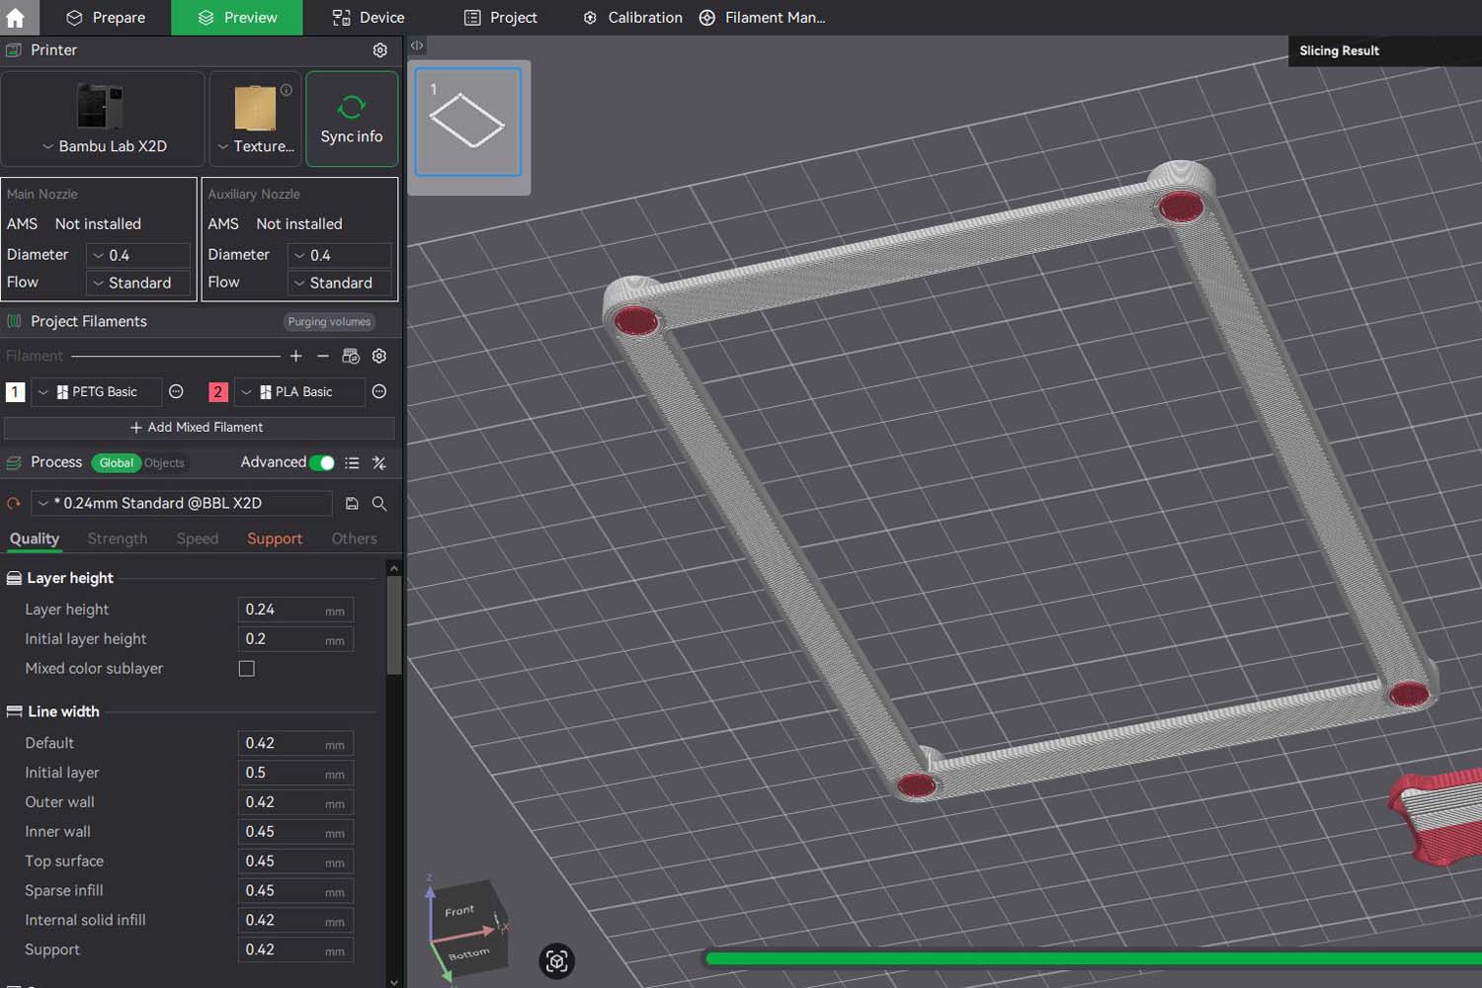This screenshot has width=1482, height=988.
Task: Click the Layer height section icon
Action: [x=14, y=578]
